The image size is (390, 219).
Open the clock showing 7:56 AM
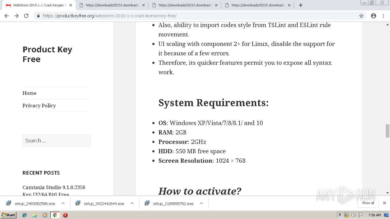point(374,215)
